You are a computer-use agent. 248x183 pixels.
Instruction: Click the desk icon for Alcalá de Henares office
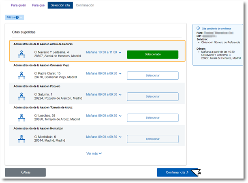(x=21, y=54)
